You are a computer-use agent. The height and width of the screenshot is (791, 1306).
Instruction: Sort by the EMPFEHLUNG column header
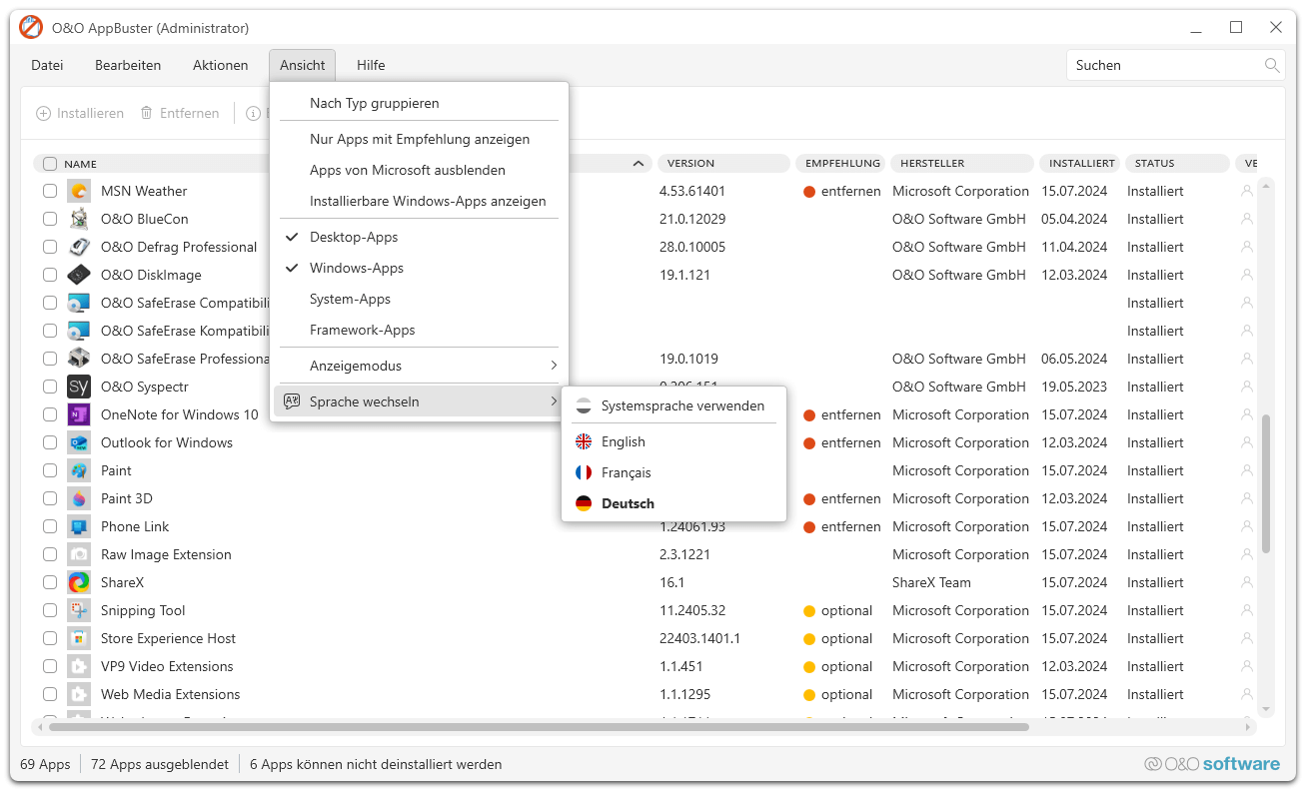pos(840,163)
